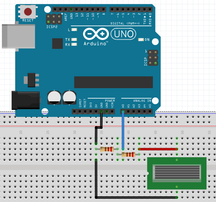Select the red jumper wire on breadboard
Image resolution: width=216 pixels, height=202 pixels.
coord(158,149)
